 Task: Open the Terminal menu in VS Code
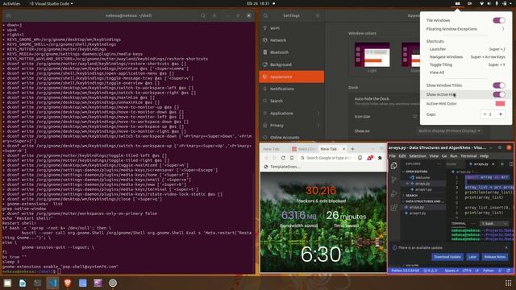pyautogui.click(x=468, y=155)
